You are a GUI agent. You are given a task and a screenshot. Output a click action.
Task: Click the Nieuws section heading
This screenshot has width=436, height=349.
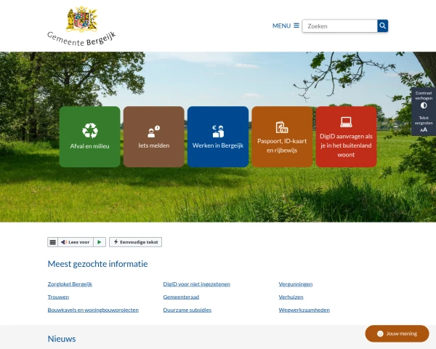tap(62, 339)
